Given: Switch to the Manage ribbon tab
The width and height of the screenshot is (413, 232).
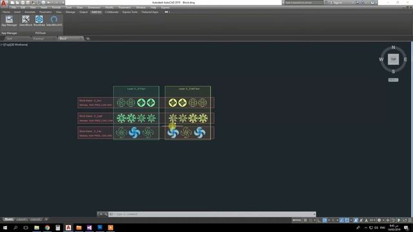Looking at the screenshot, I should point(70,12).
